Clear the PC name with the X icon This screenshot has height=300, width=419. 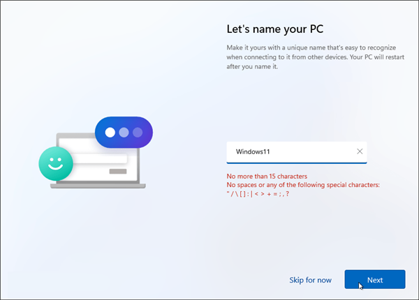pos(360,151)
